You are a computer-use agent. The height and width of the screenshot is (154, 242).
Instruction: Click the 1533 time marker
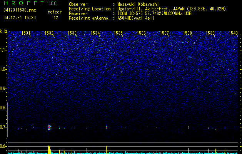point(72,33)
